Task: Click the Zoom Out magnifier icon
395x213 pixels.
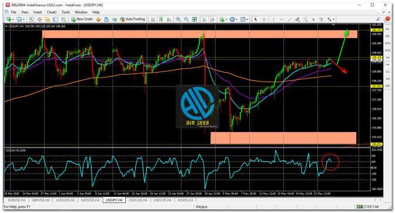Action: point(186,19)
